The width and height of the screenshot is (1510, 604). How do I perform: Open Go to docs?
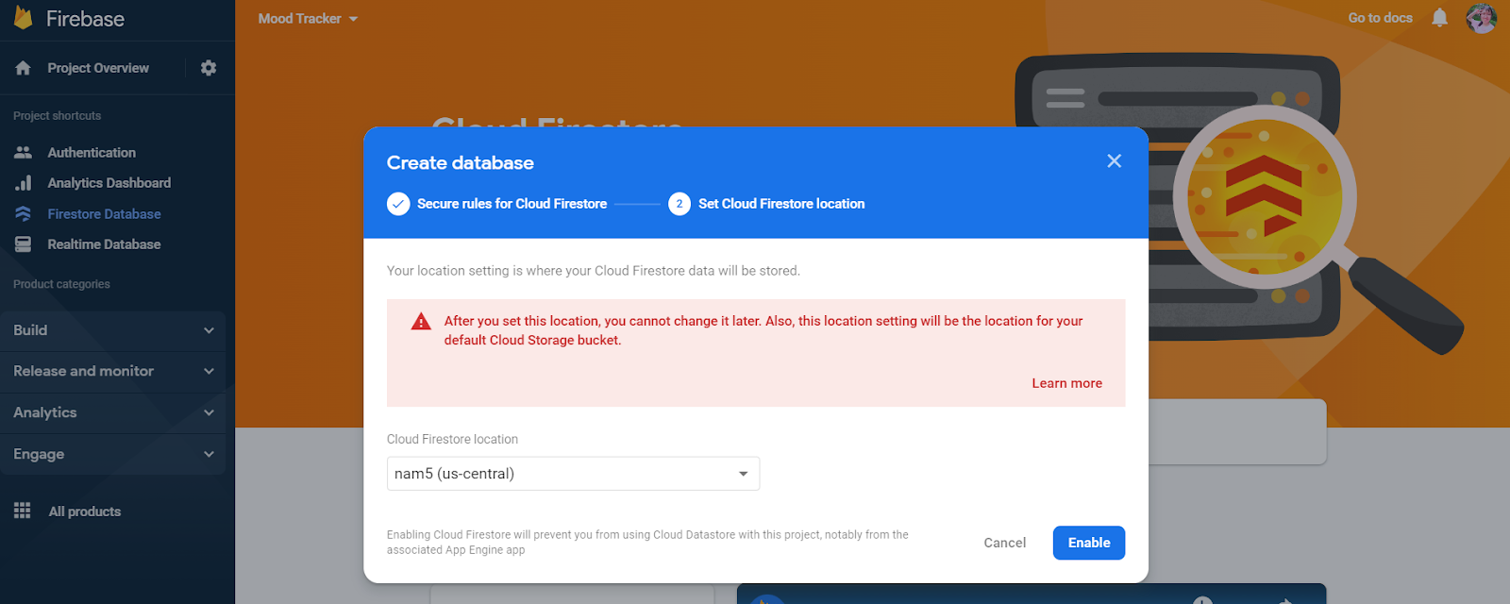click(x=1379, y=18)
